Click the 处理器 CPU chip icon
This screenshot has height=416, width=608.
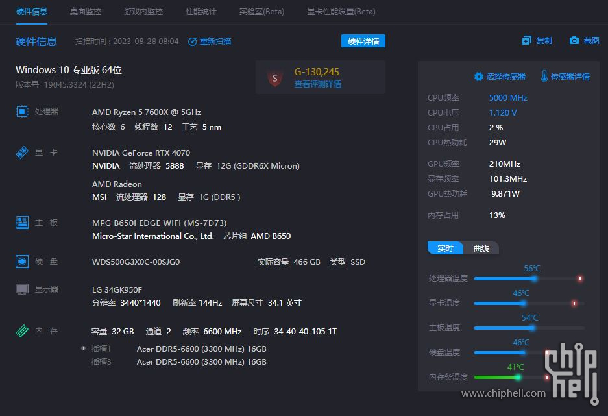point(21,112)
